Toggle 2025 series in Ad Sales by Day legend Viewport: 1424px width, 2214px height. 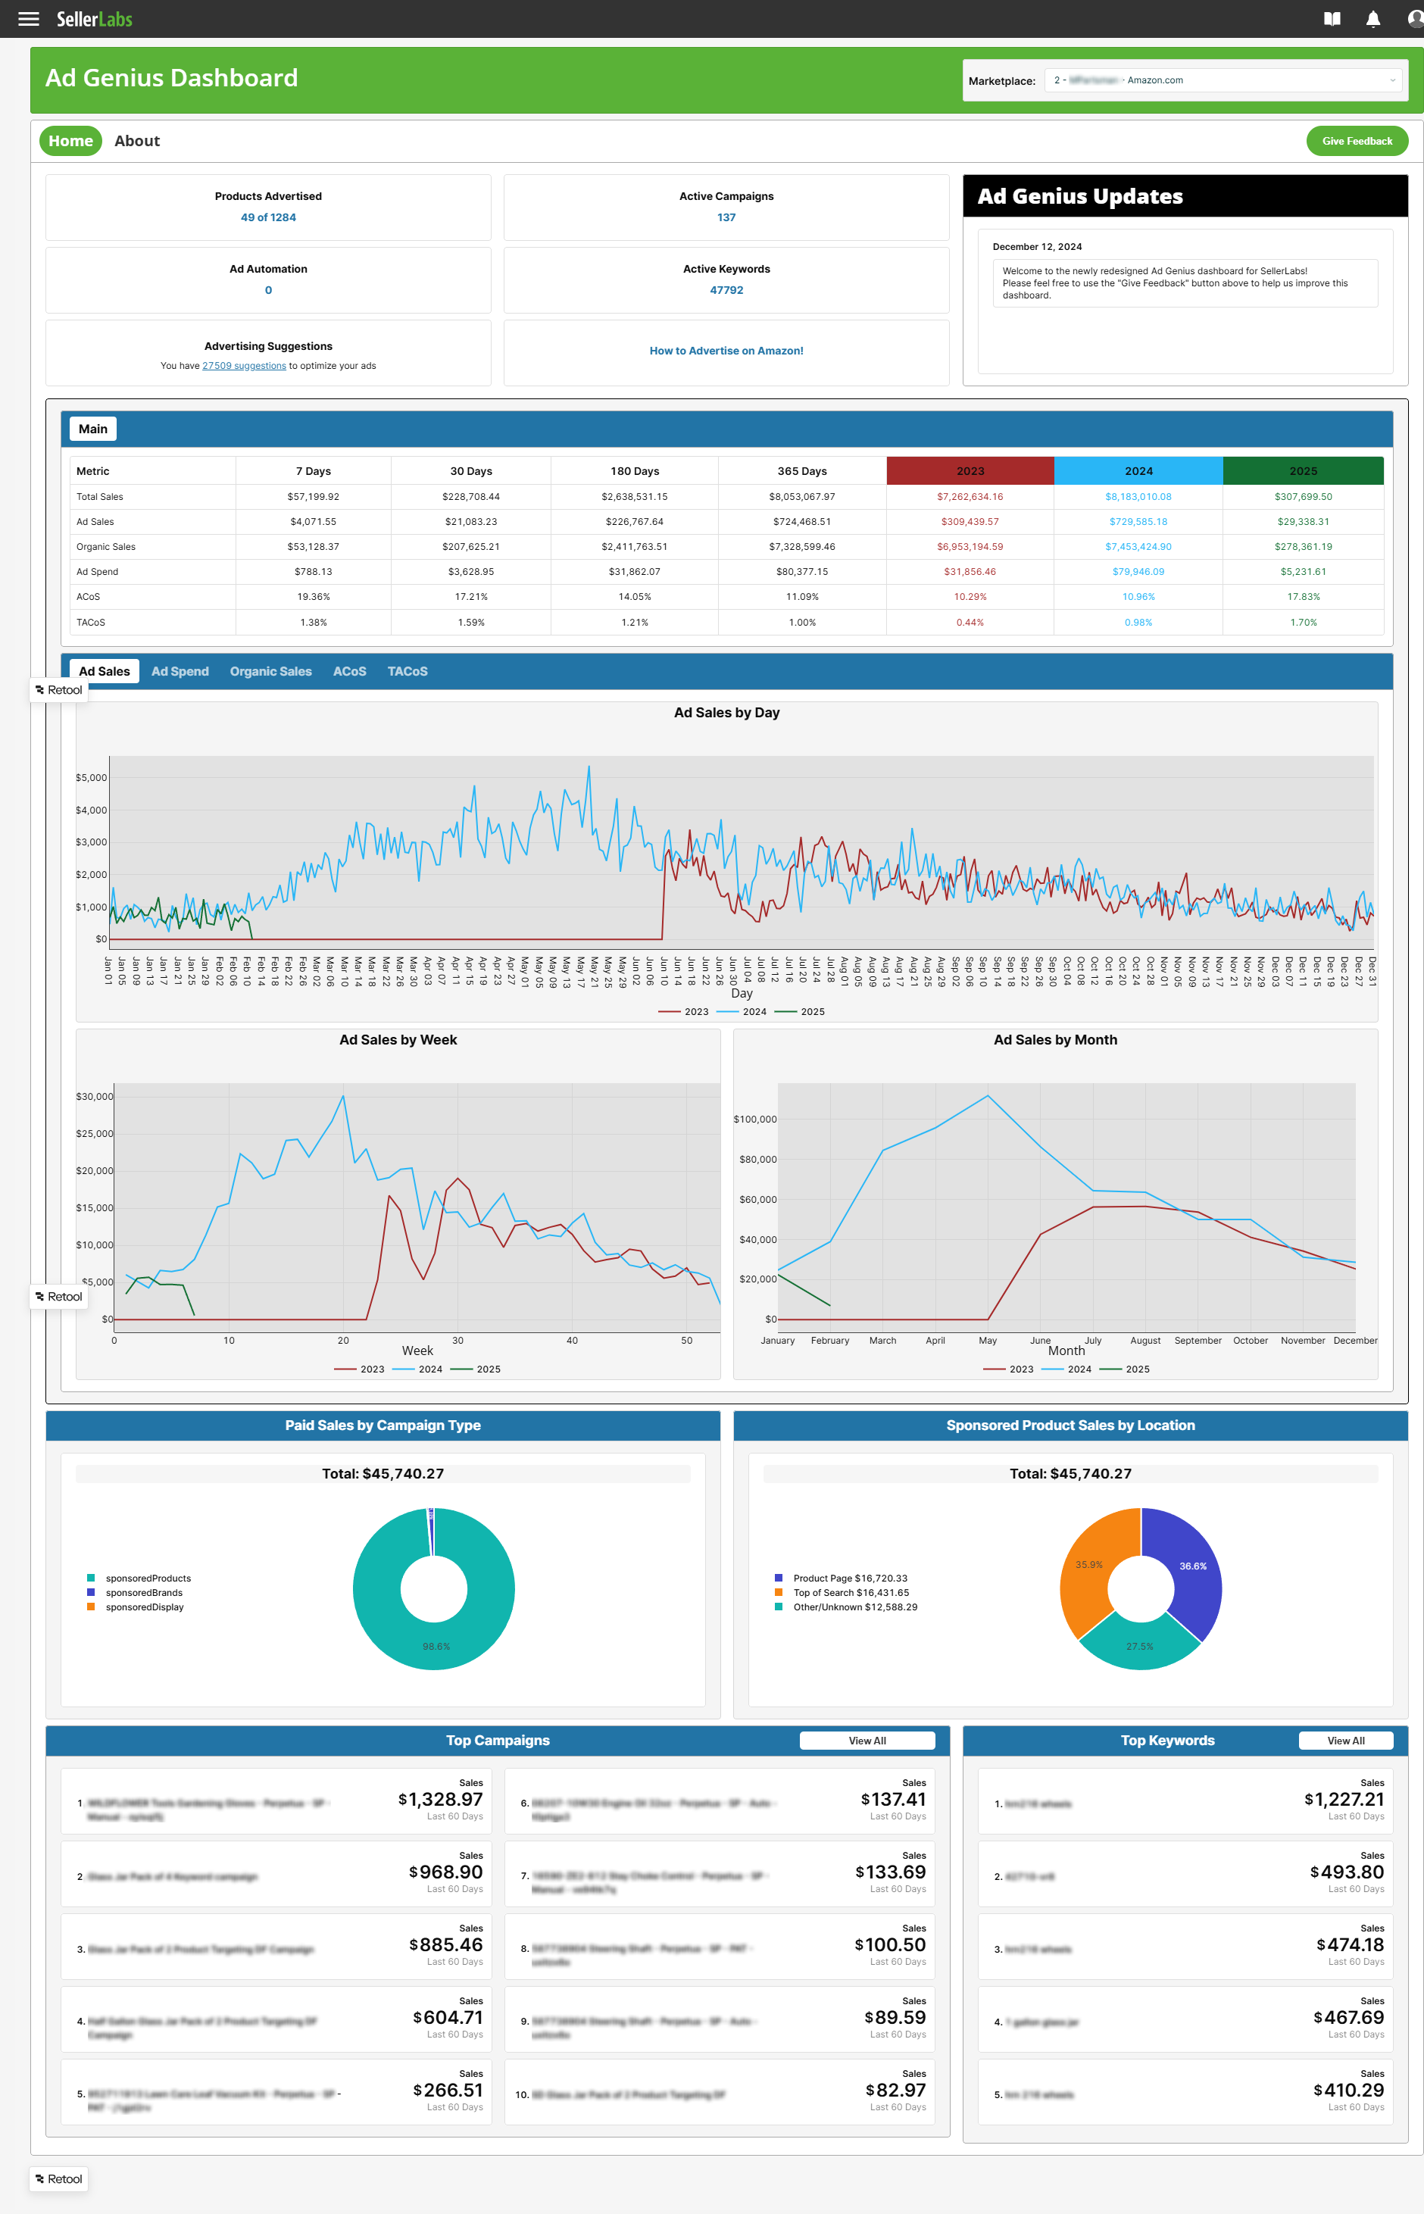pyautogui.click(x=800, y=1011)
